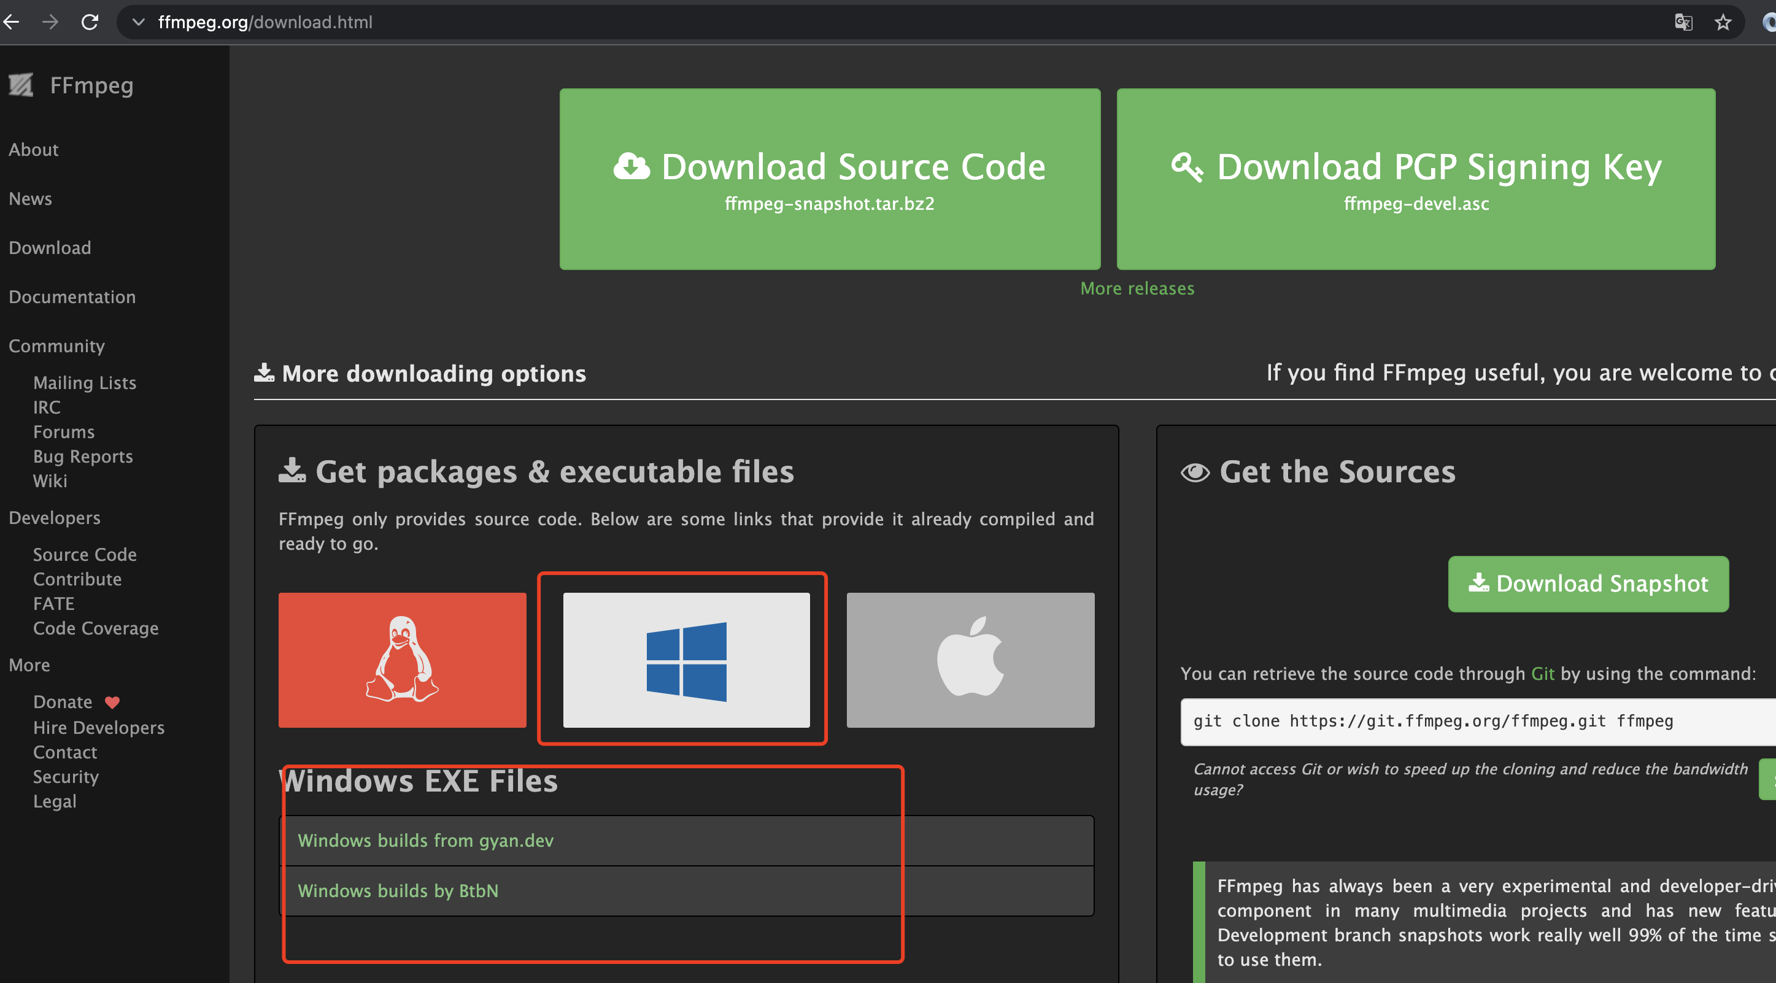Image resolution: width=1776 pixels, height=983 pixels.
Task: Click Download PGP Signing Key button
Action: click(x=1416, y=179)
